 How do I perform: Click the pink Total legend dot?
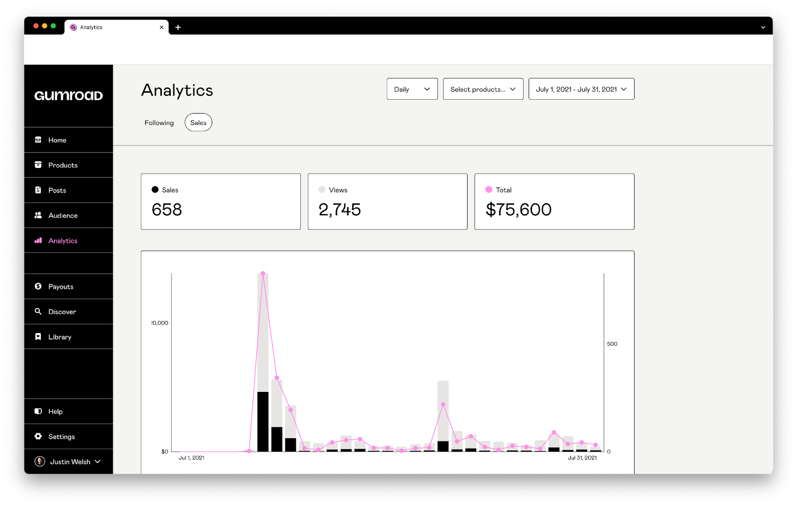pos(489,189)
